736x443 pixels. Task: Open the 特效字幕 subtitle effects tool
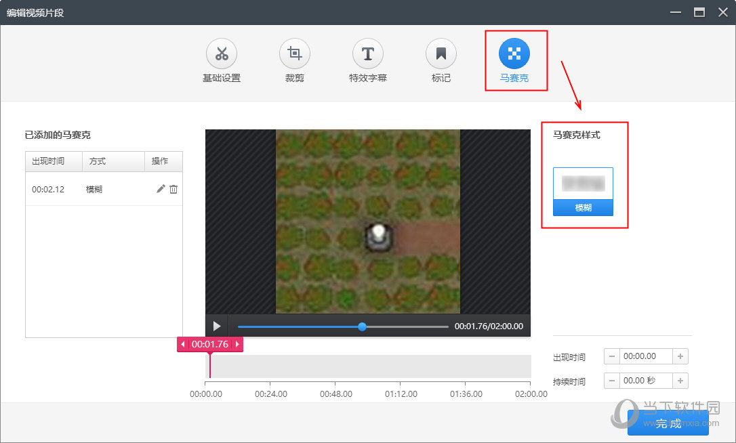[367, 60]
